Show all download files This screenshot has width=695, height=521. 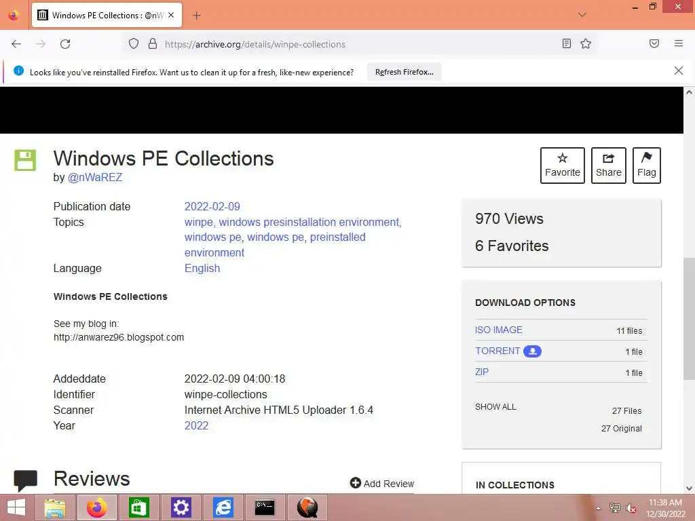[x=495, y=407]
